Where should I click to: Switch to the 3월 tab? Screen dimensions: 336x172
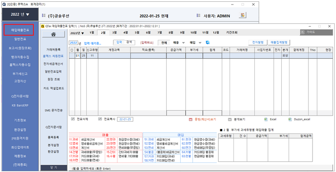pos(114,33)
